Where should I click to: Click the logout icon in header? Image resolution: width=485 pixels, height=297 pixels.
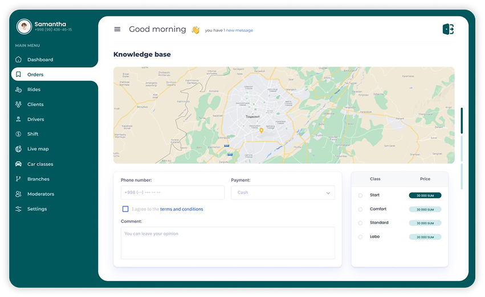click(448, 30)
